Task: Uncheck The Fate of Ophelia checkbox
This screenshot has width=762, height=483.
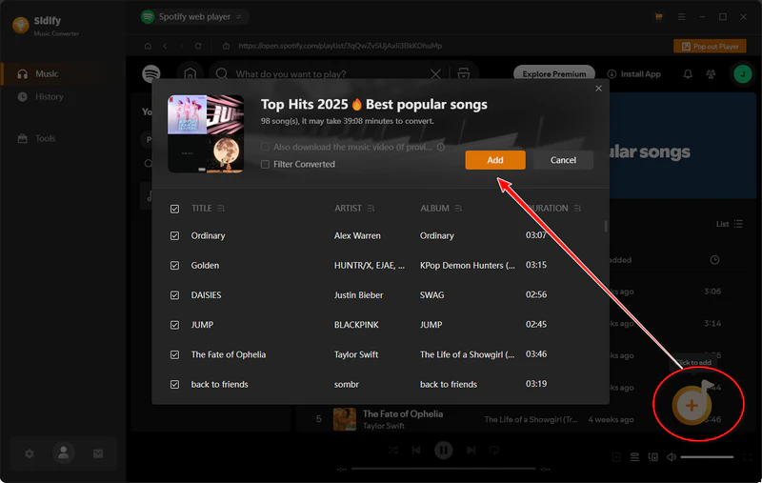Action: click(174, 354)
